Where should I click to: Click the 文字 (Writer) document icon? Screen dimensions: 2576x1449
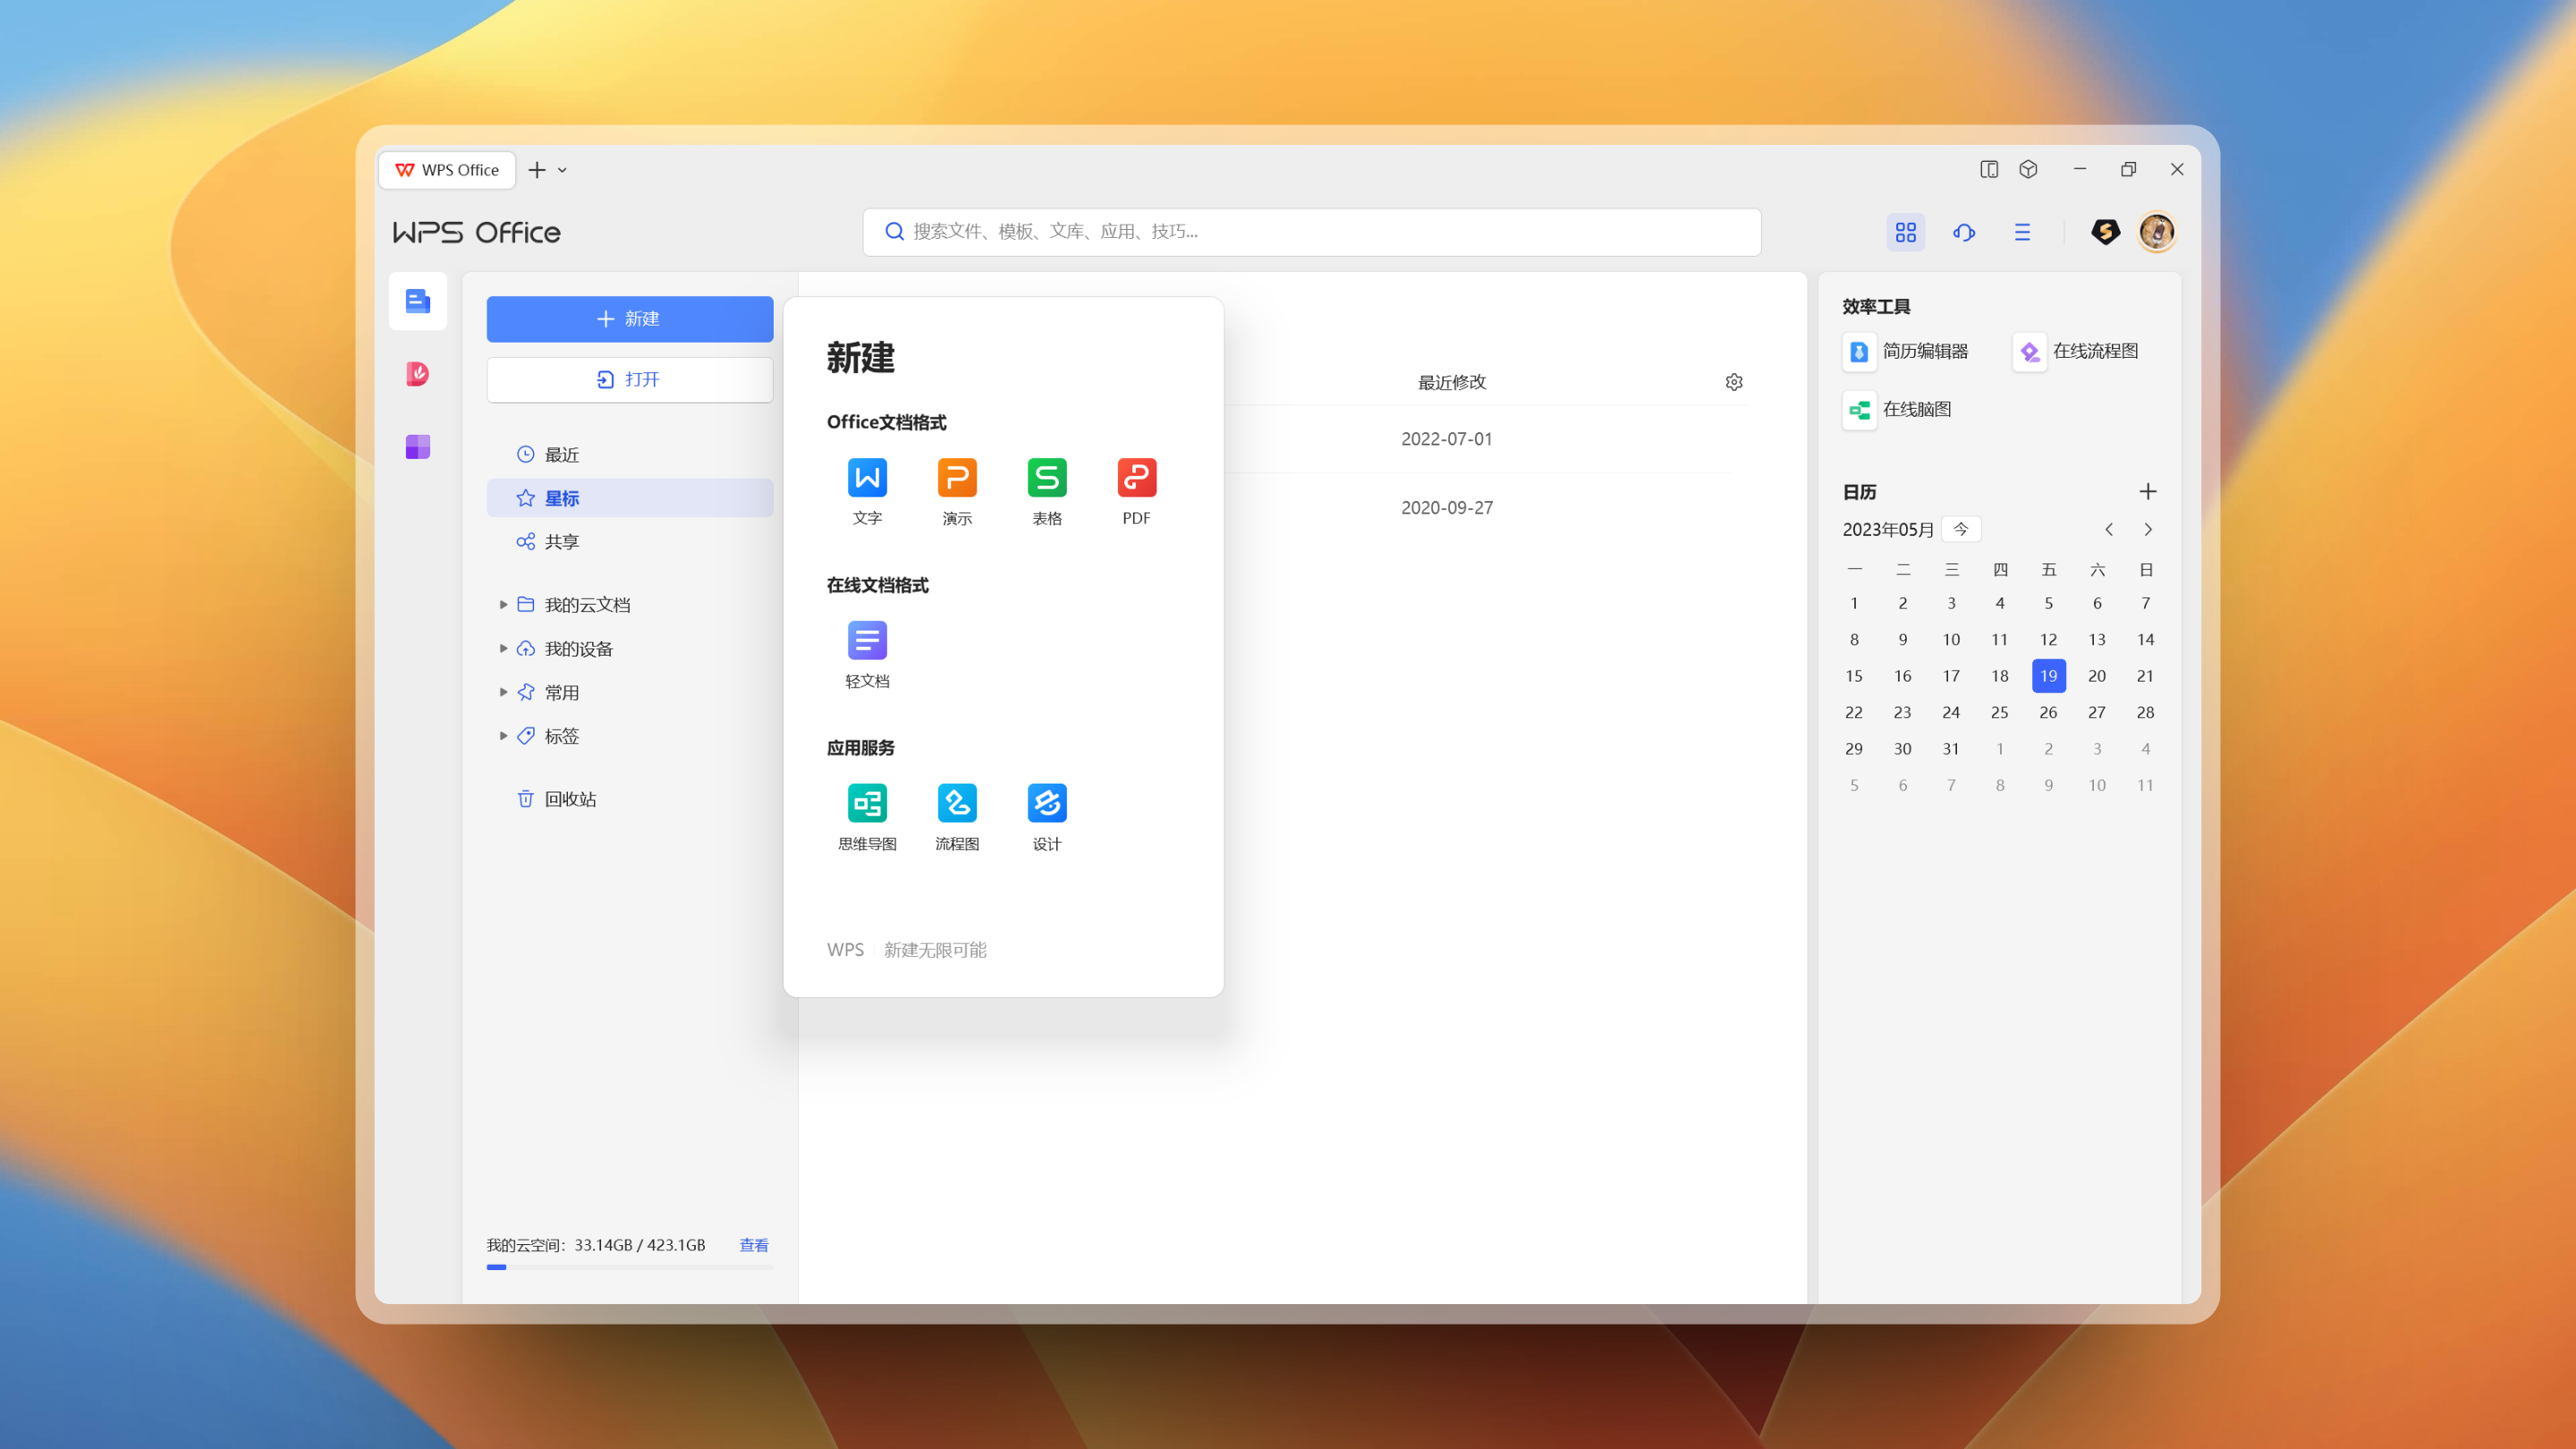tap(865, 478)
